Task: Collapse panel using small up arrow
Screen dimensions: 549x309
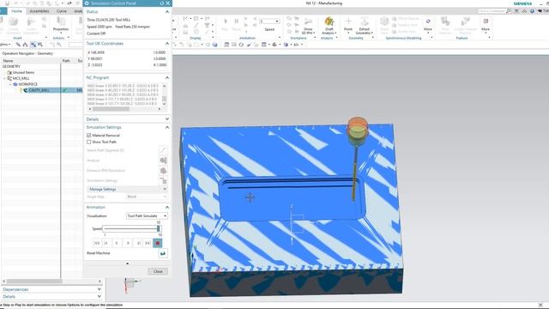Action: [x=127, y=264]
